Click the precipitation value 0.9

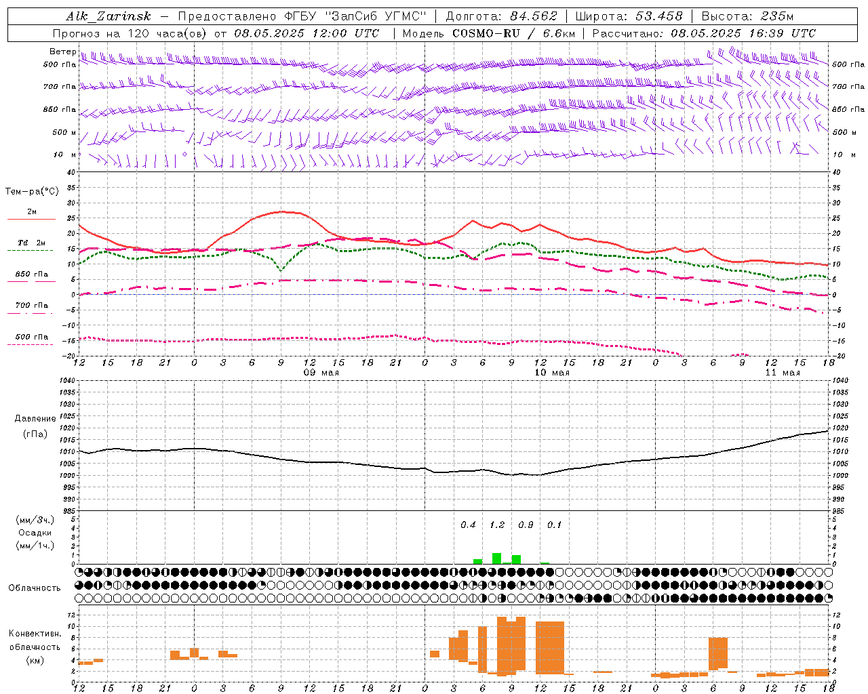[526, 525]
